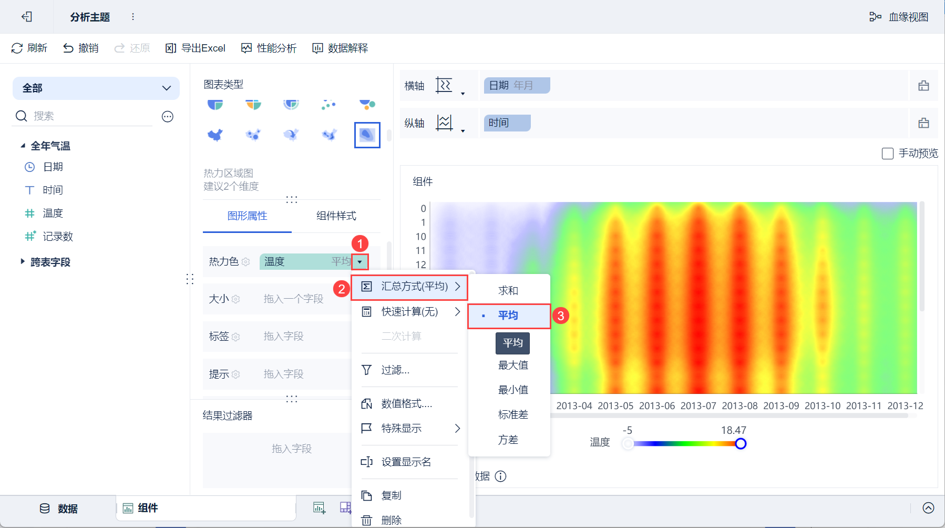Select 删除 menu entry
945x528 pixels.
(409, 520)
